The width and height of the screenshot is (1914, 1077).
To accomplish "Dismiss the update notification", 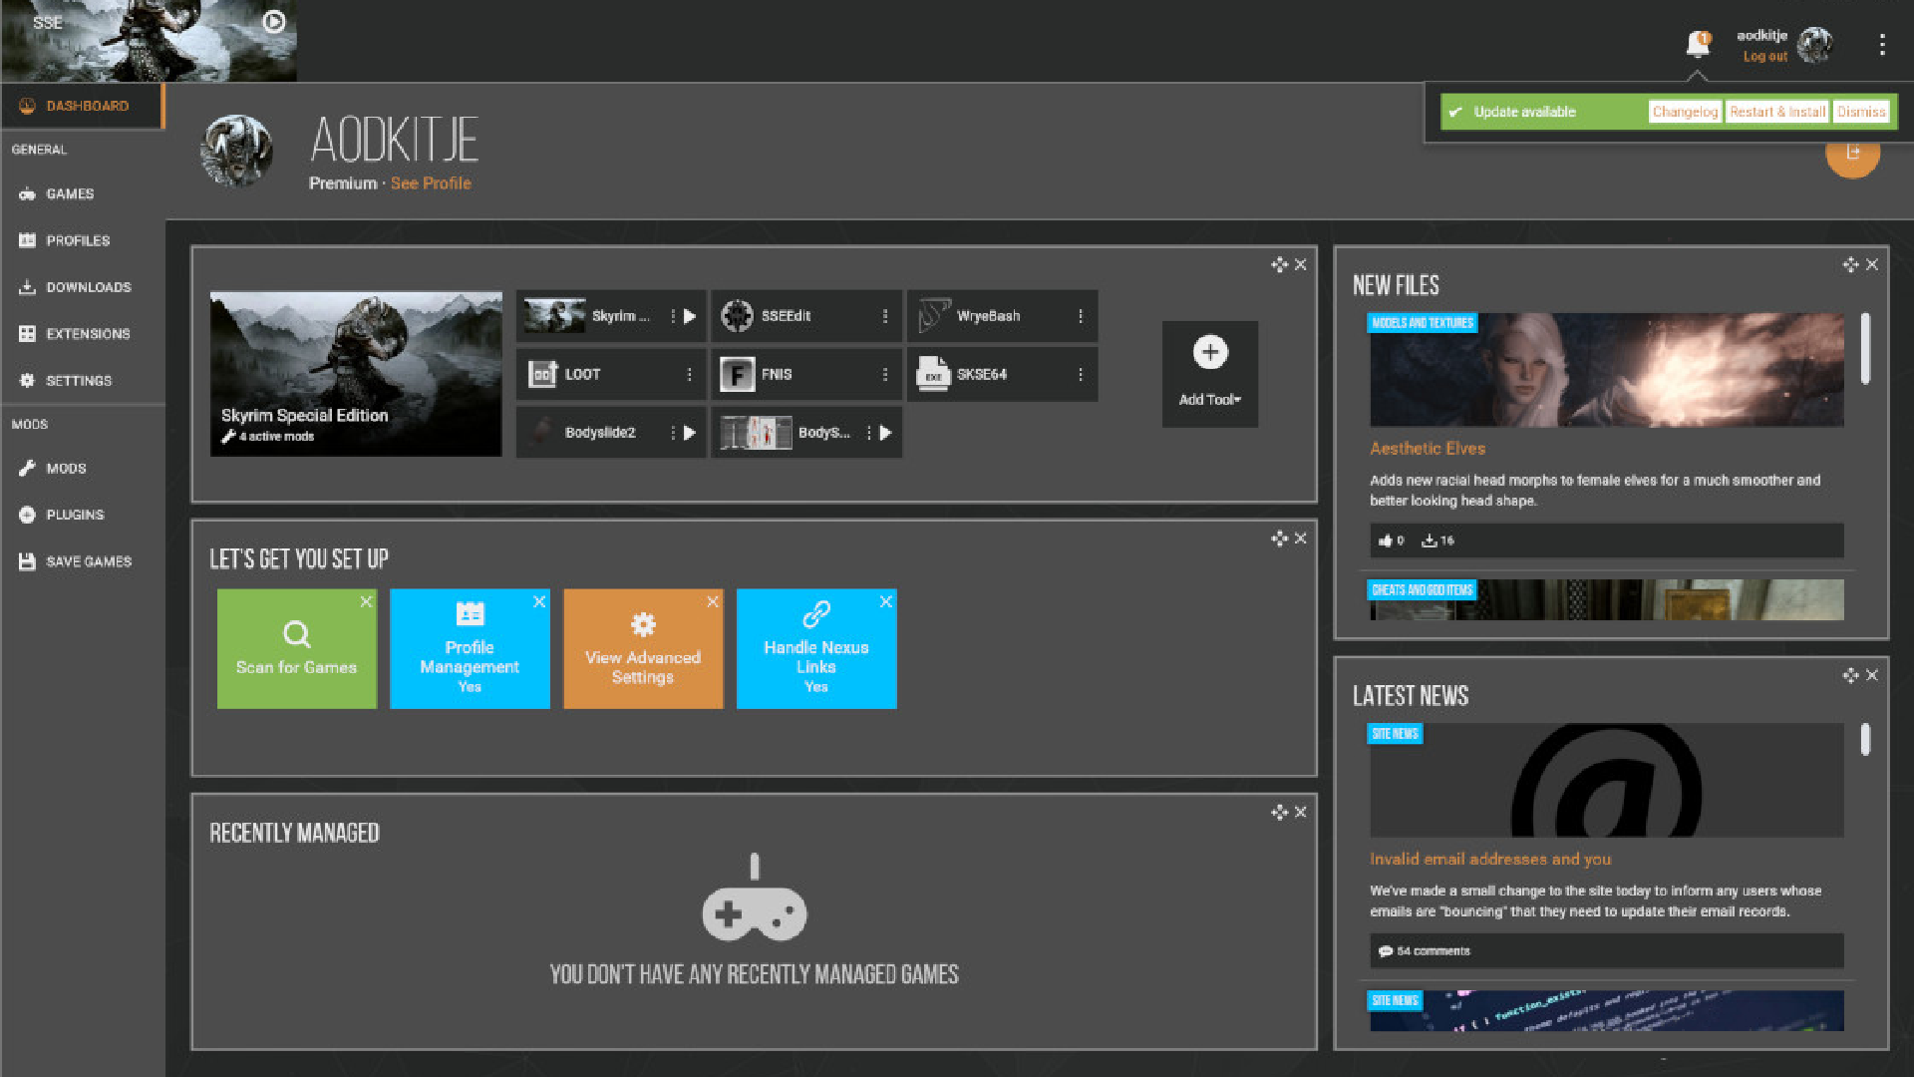I will [x=1861, y=112].
